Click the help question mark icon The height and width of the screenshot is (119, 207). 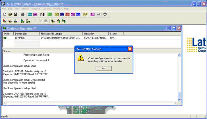click(105, 14)
